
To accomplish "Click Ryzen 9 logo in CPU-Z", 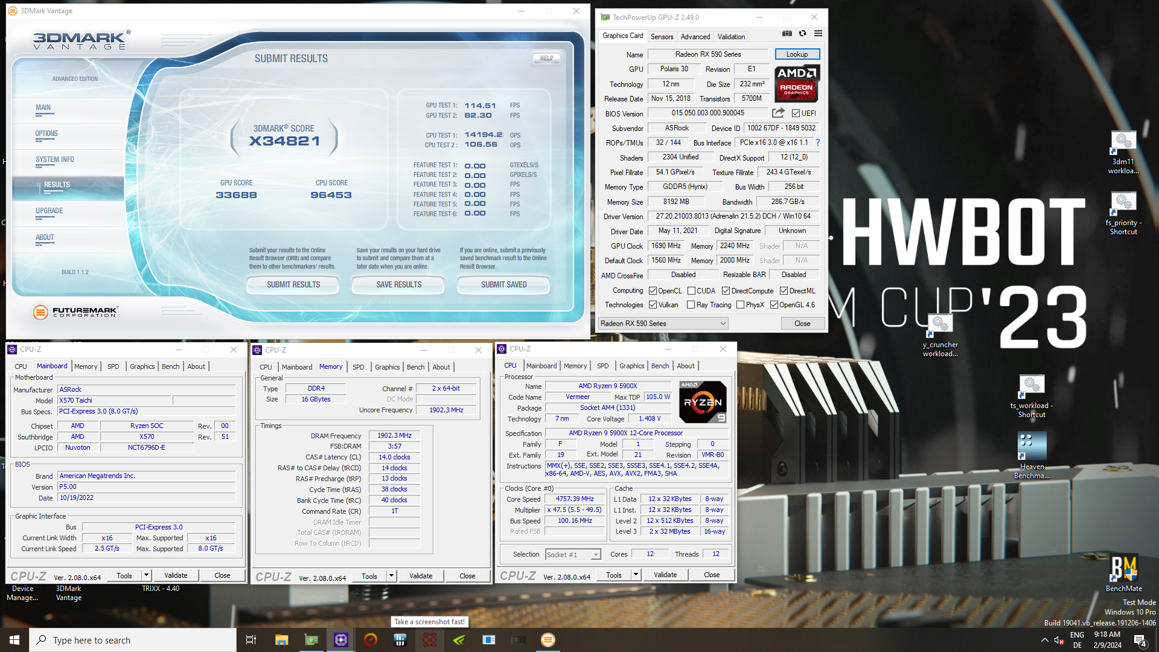I will [703, 401].
